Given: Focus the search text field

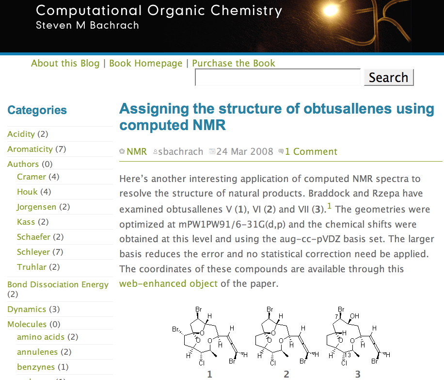Looking at the screenshot, I should point(278,78).
